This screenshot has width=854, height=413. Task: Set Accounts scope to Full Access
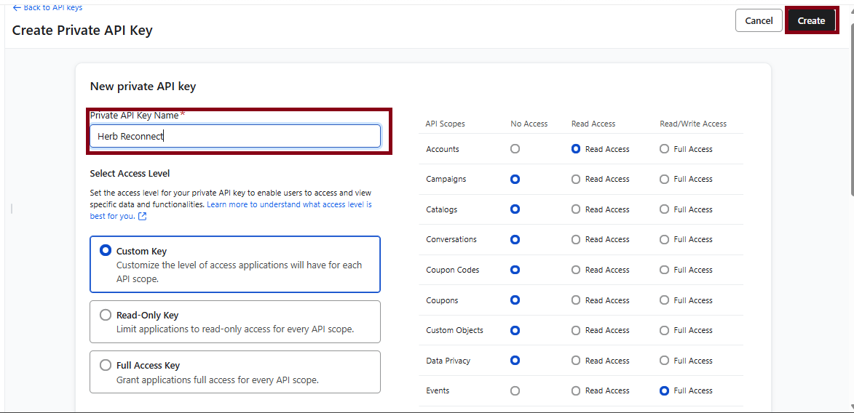[x=664, y=149]
